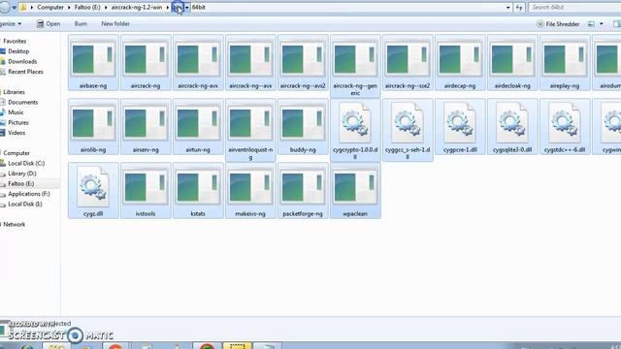621x349 pixels.
Task: Create a New folder
Action: pyautogui.click(x=115, y=23)
